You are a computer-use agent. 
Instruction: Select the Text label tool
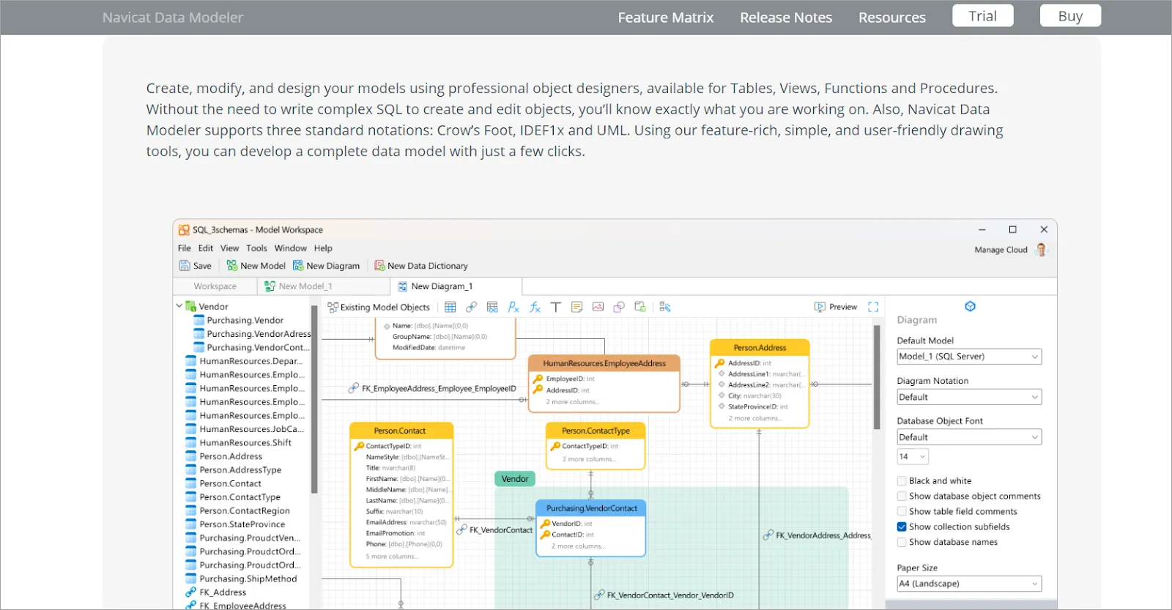[x=556, y=308]
